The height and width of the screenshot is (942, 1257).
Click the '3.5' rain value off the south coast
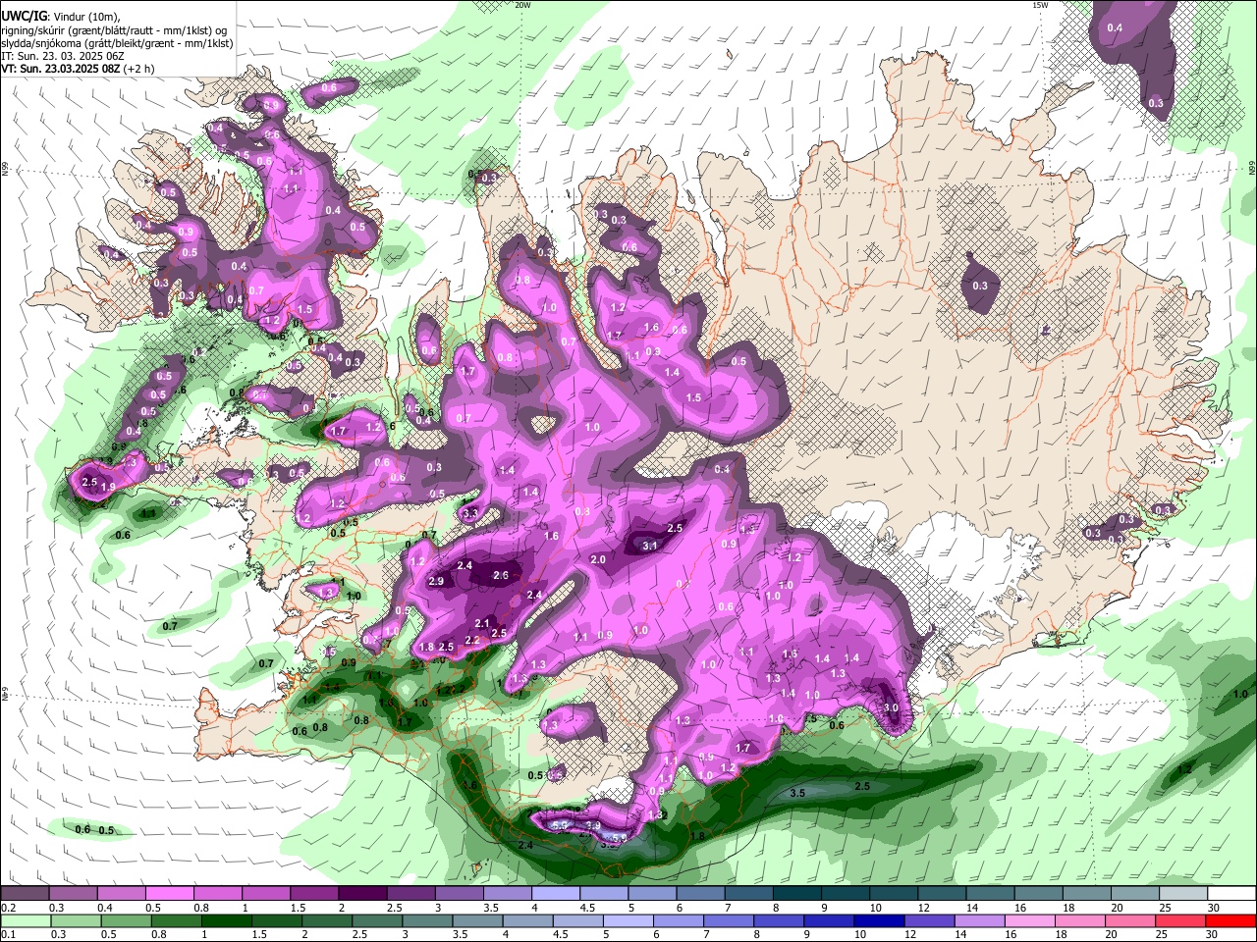click(798, 793)
